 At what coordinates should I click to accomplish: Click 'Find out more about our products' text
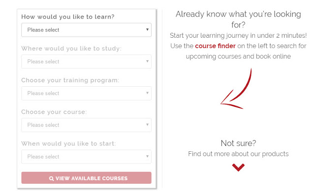click(x=238, y=154)
